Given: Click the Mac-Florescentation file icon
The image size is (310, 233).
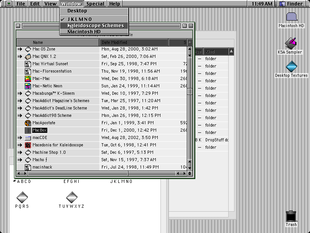Looking at the screenshot, I should click(x=28, y=71).
